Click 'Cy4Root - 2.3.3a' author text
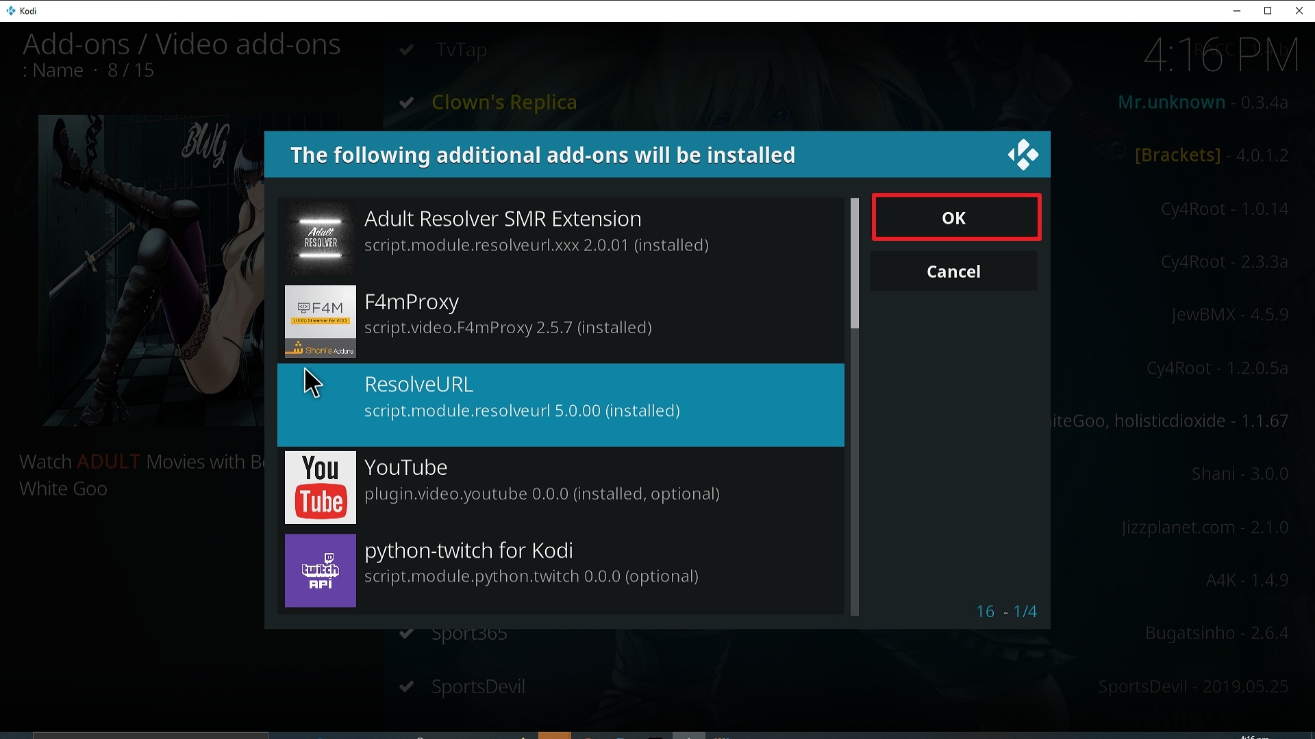 [x=1225, y=261]
